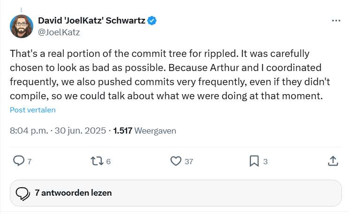Open David Schwartz's profile picture
This screenshot has width=349, height=214.
coord(22,26)
